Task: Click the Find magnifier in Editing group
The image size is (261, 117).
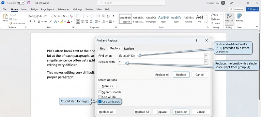Action: pyautogui.click(x=212, y=15)
